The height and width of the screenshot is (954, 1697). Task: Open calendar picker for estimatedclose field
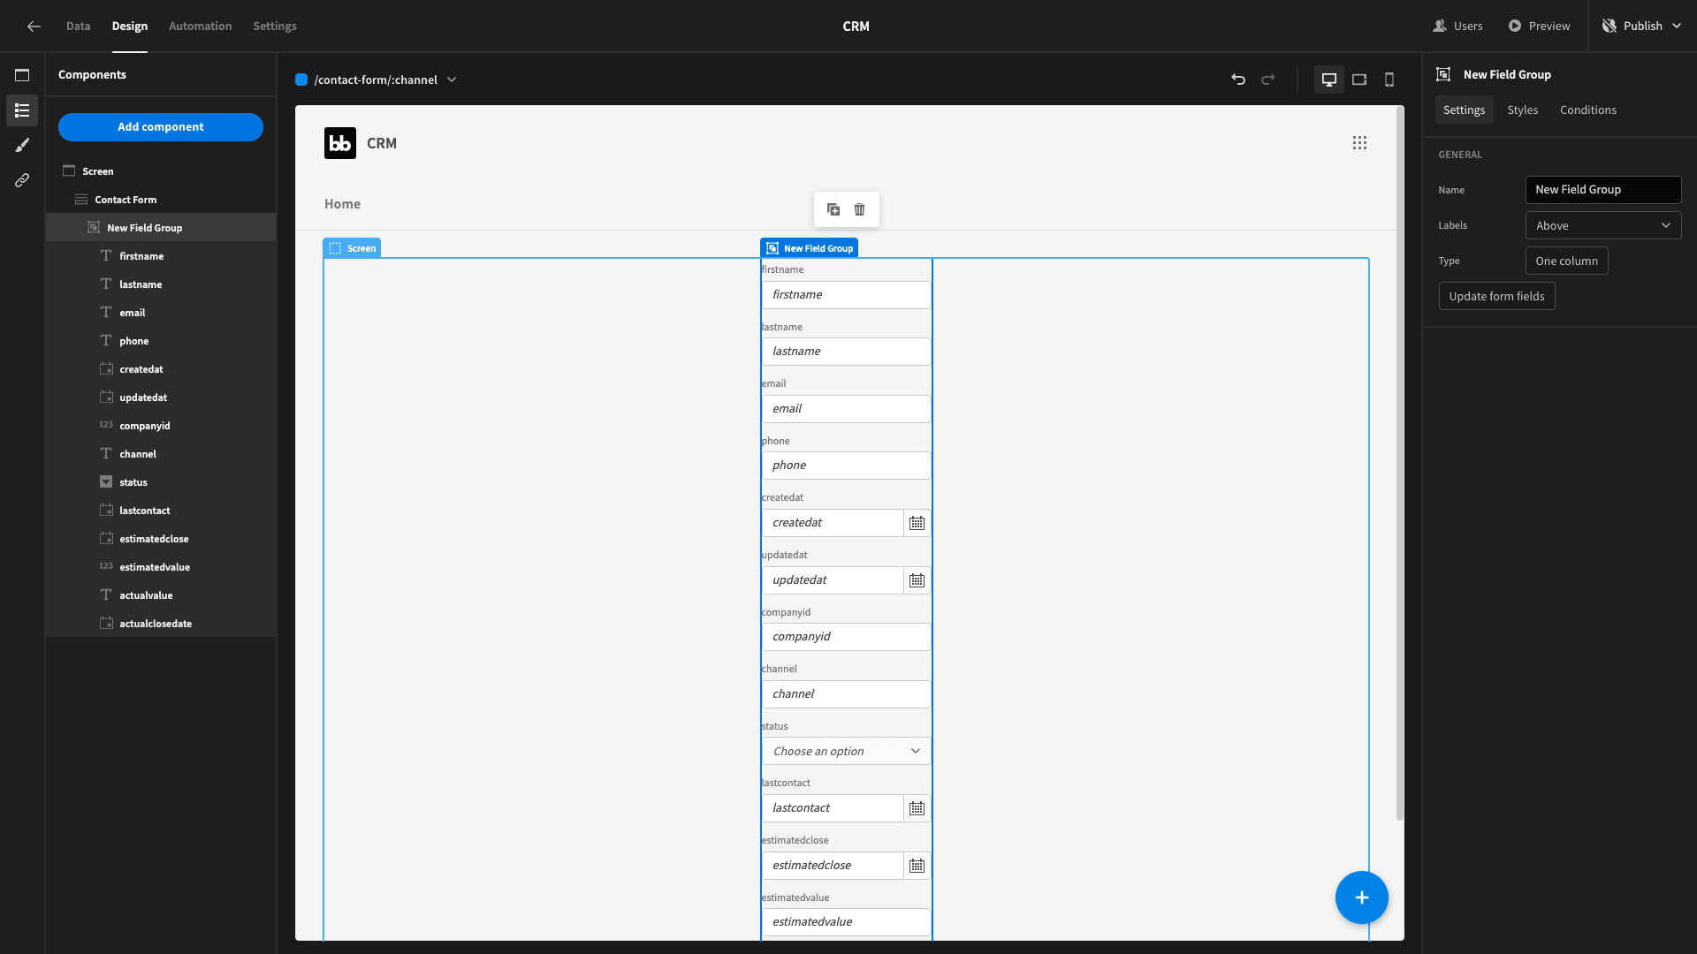pos(917,866)
